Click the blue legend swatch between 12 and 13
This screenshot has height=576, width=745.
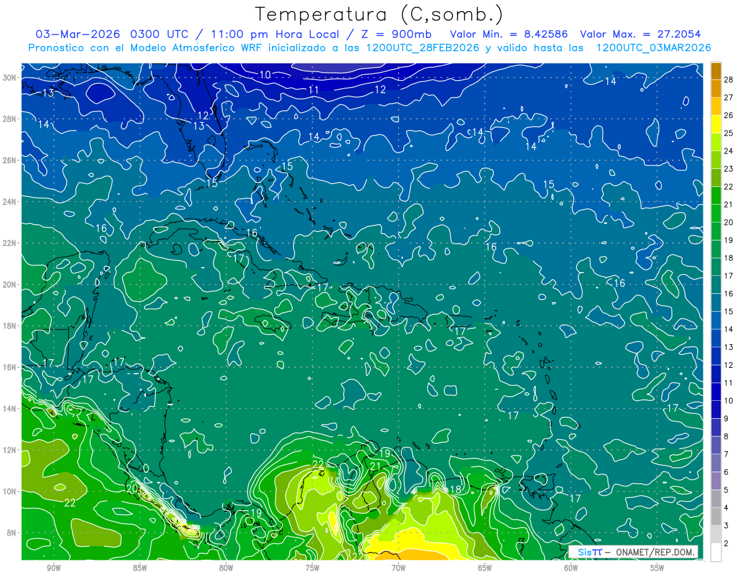(x=716, y=356)
